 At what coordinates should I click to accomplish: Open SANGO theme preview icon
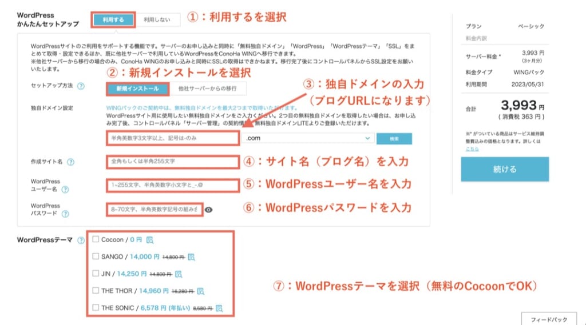(191, 257)
